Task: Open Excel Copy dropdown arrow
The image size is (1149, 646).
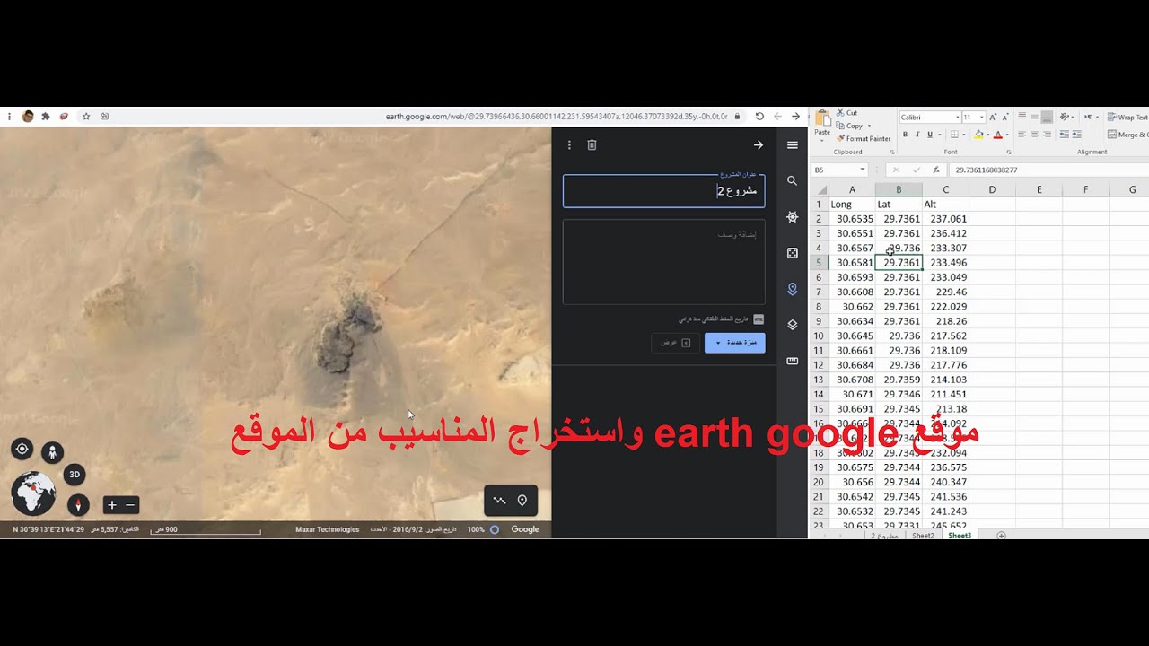Action: 869,126
